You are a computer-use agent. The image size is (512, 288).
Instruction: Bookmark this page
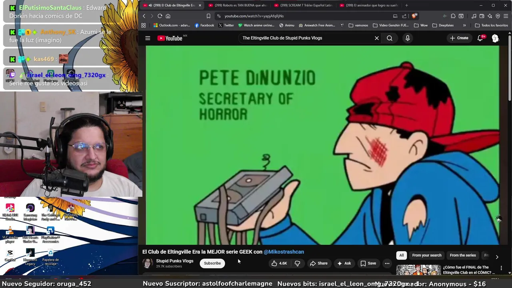click(208, 16)
